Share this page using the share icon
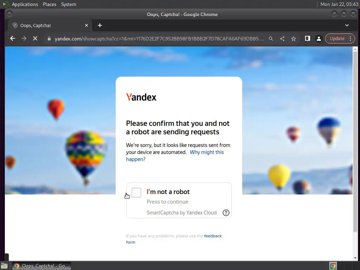The image size is (360, 270). (x=282, y=39)
